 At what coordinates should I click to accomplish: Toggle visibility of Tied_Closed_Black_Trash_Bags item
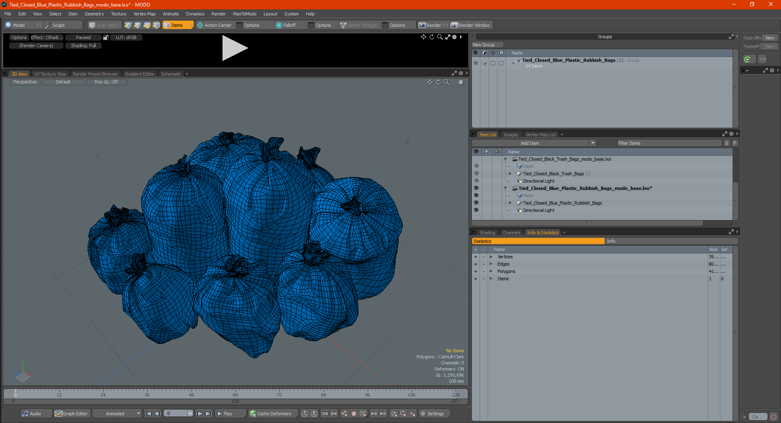coord(476,174)
